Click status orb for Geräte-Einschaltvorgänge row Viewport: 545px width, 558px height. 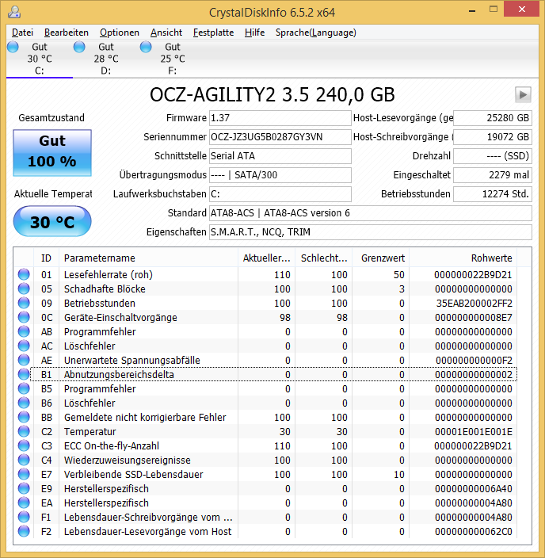tap(24, 317)
